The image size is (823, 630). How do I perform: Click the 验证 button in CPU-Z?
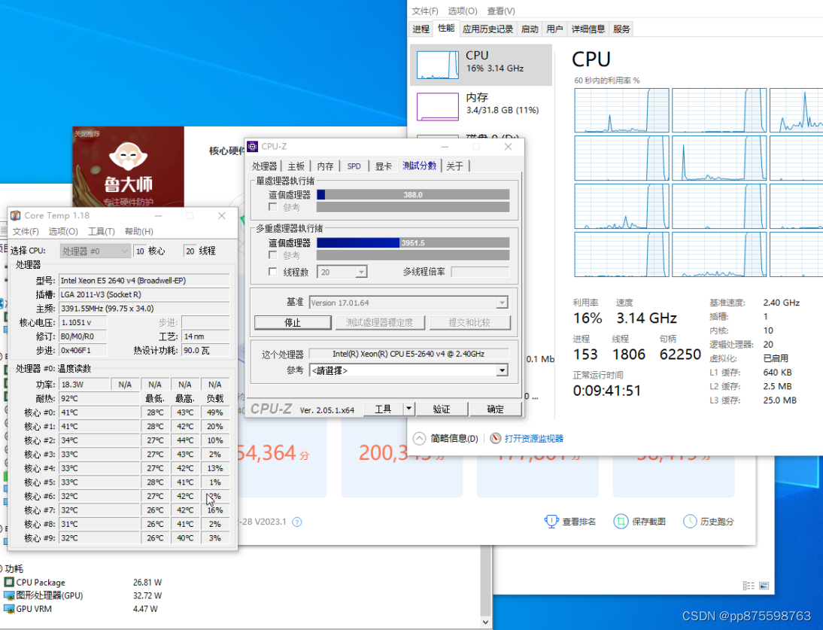442,409
